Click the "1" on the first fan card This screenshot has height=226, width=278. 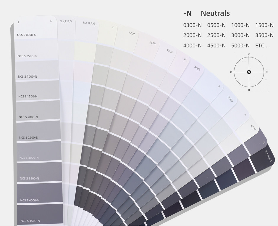click(18, 22)
